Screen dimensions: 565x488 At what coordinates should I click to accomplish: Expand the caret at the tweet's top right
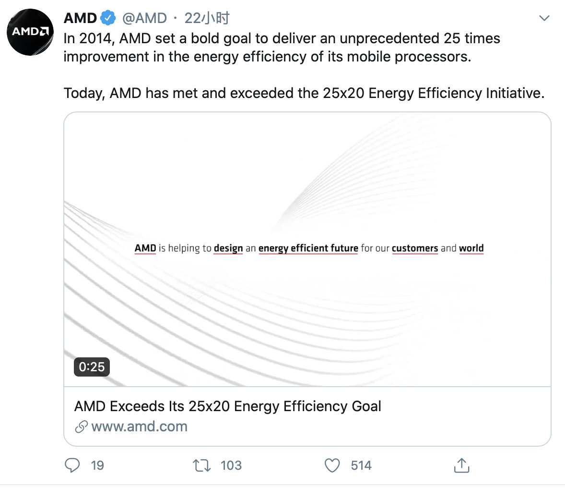[544, 18]
